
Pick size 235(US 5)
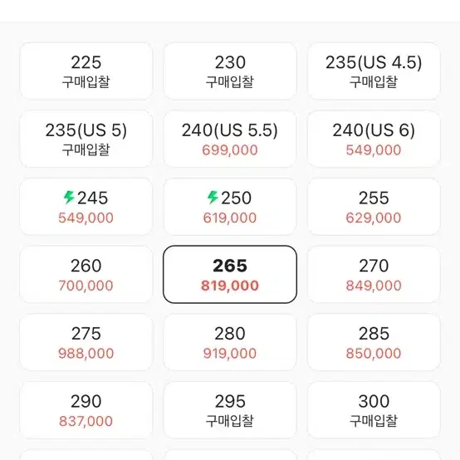86,139
